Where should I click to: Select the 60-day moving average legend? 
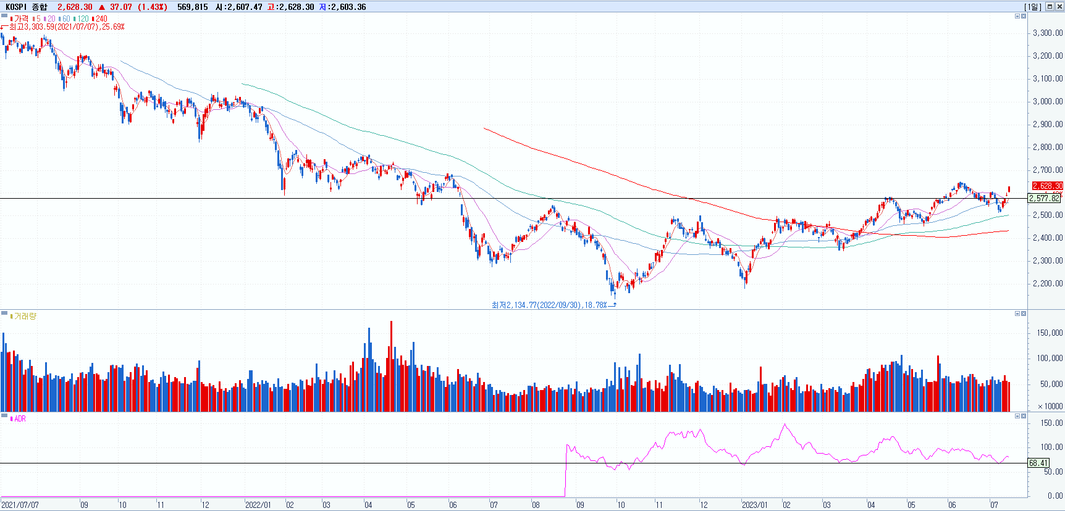pyautogui.click(x=65, y=19)
